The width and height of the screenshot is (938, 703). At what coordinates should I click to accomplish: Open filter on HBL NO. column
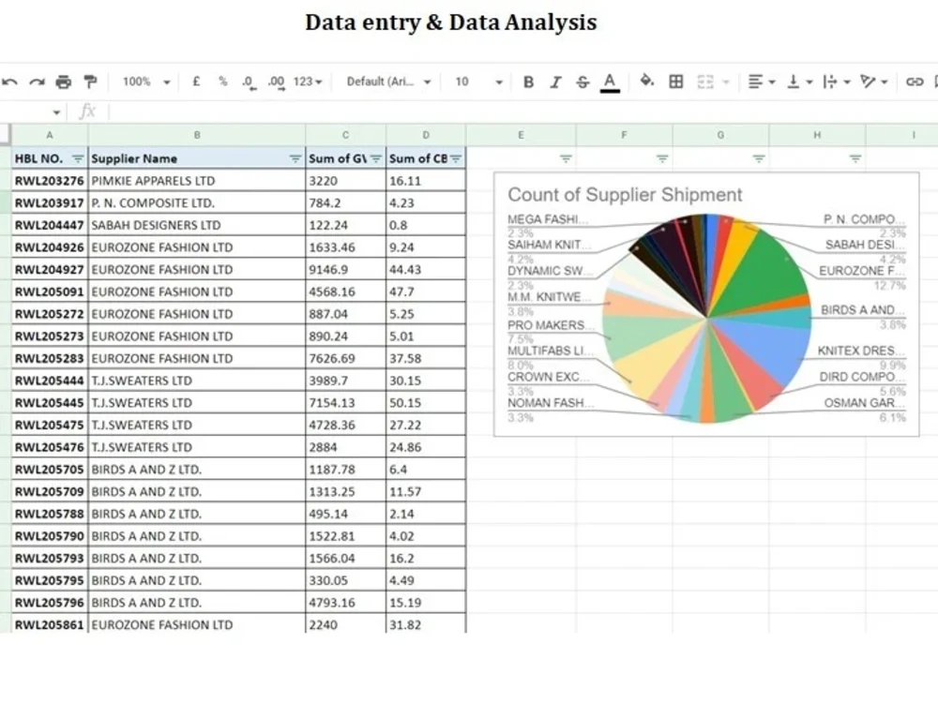tap(78, 158)
